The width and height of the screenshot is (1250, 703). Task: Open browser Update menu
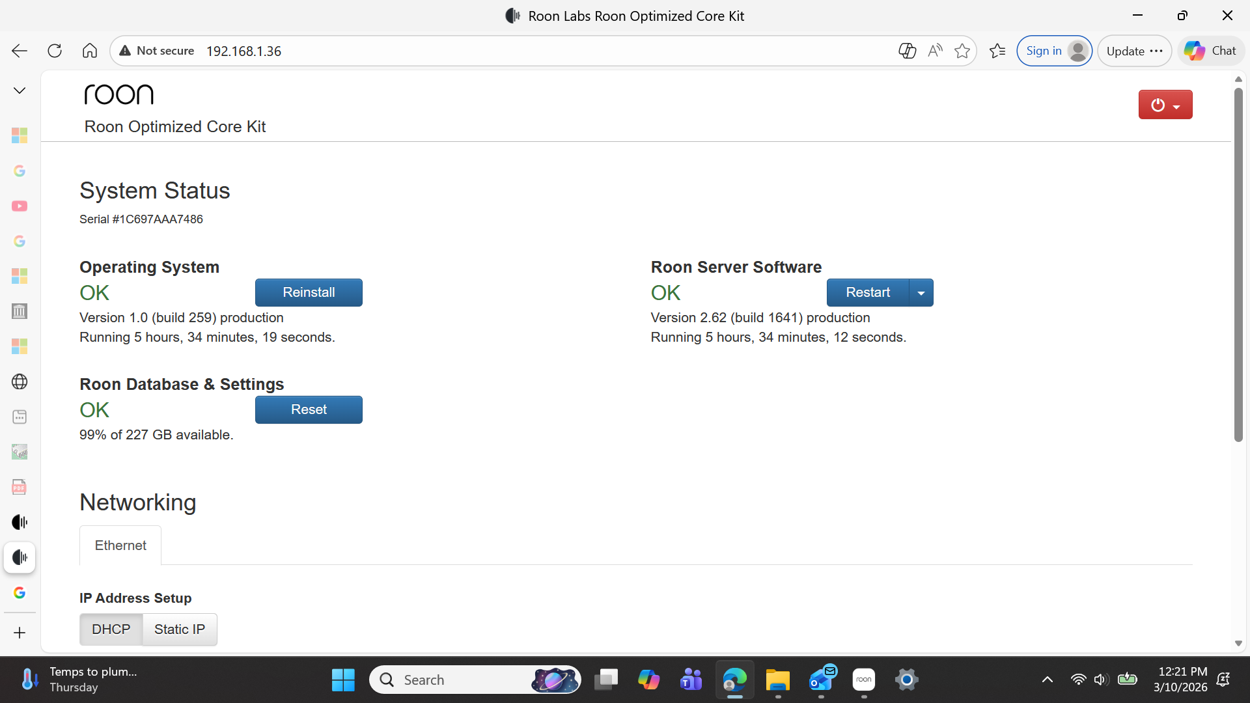(1134, 51)
